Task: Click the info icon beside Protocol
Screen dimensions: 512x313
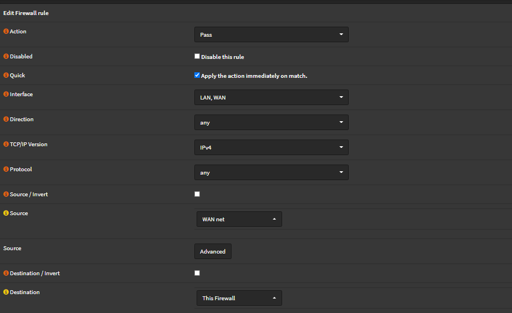Action: (x=6, y=170)
